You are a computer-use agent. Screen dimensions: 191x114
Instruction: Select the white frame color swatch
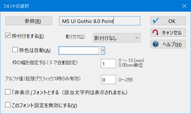(x=79, y=50)
